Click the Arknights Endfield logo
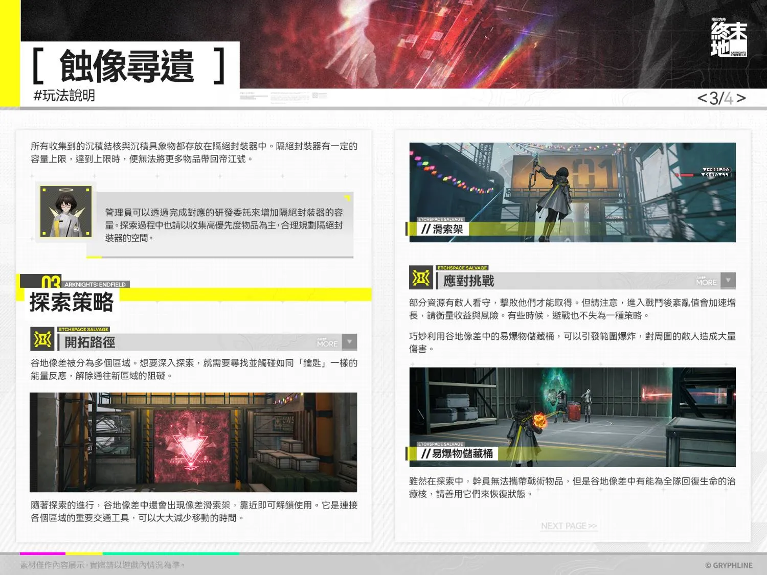767x575 pixels. point(729,37)
